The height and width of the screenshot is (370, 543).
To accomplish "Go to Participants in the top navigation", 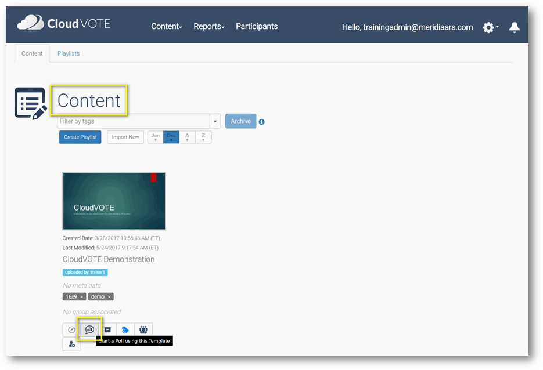I will (x=257, y=26).
